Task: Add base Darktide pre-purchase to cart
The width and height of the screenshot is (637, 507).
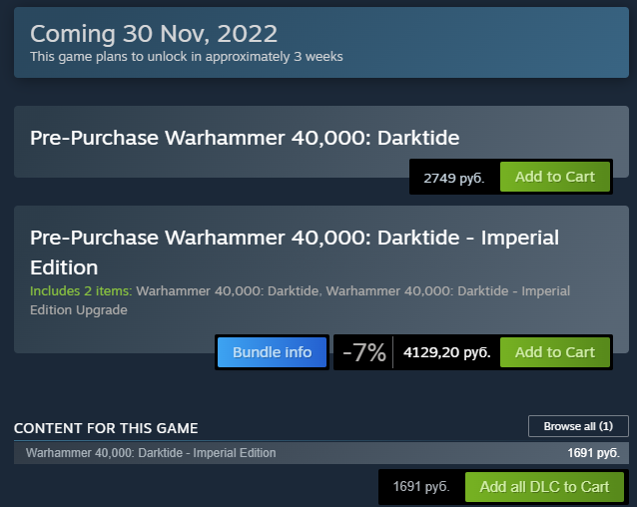Action: [x=555, y=177]
